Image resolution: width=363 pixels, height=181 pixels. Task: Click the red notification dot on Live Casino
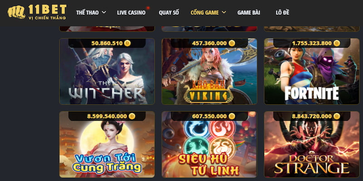coord(148,8)
